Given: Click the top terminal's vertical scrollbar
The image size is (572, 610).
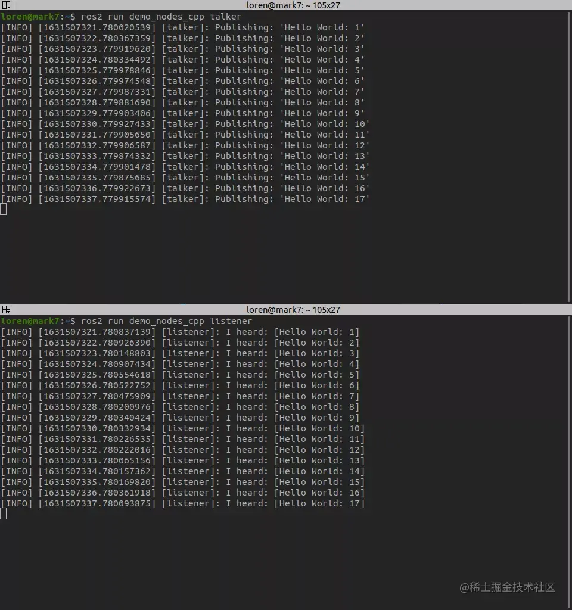Looking at the screenshot, I should click(x=569, y=157).
